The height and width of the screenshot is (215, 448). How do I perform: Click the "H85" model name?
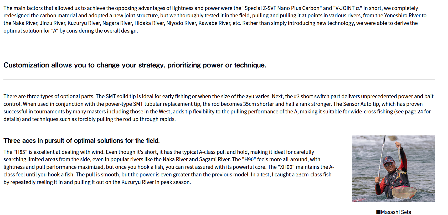point(20,152)
